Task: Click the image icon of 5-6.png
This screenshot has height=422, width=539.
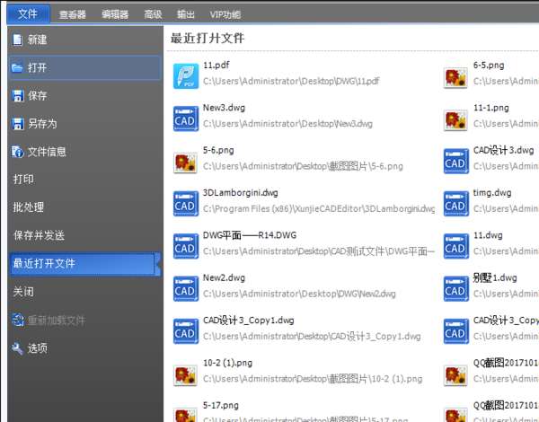Action: [x=186, y=163]
